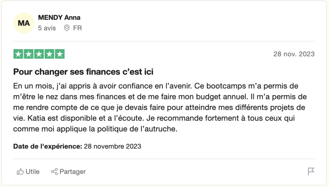Image resolution: width=329 pixels, height=187 pixels.
Task: Click the location pin icon near FR
Action: click(x=66, y=28)
